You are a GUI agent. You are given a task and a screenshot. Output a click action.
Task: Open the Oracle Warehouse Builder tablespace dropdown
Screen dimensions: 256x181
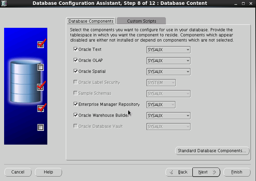tap(169, 116)
